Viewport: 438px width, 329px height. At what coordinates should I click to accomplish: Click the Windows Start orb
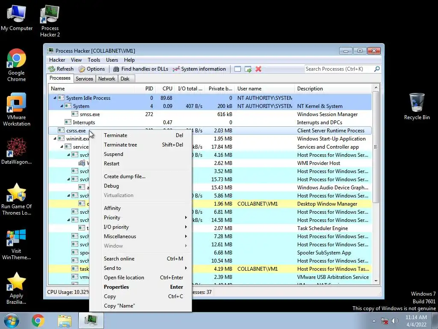point(12,321)
